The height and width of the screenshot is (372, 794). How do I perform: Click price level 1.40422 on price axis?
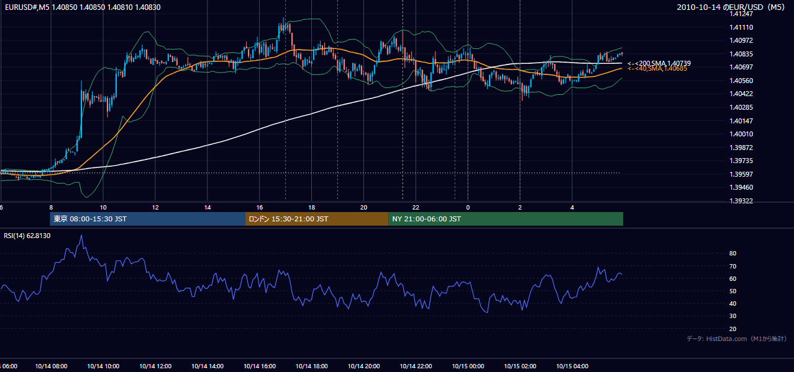tap(742, 94)
